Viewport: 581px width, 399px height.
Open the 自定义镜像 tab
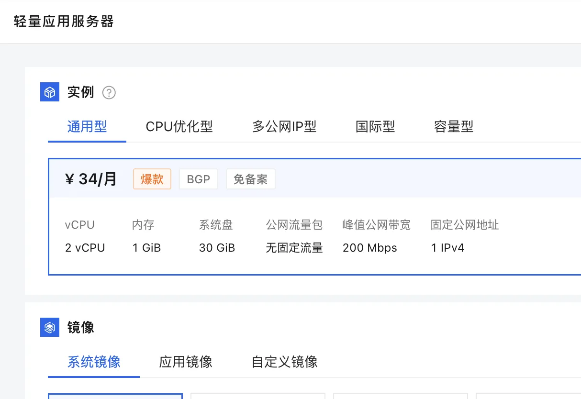(x=284, y=362)
